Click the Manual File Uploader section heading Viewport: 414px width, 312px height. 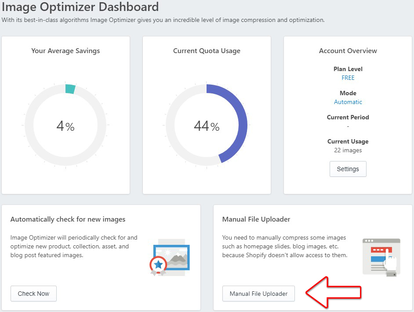pyautogui.click(x=256, y=219)
